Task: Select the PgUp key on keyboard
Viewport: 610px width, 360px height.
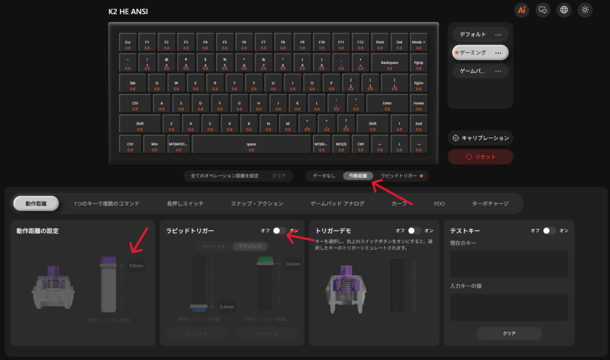Action: pyautogui.click(x=419, y=63)
